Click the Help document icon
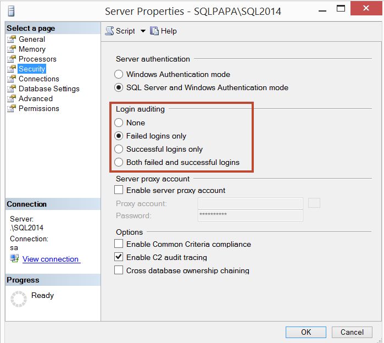The image size is (384, 343). pyautogui.click(x=154, y=31)
